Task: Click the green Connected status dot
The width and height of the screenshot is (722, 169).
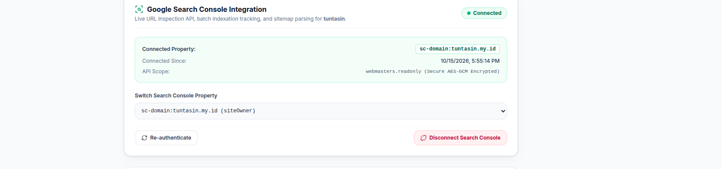Action: tap(469, 13)
